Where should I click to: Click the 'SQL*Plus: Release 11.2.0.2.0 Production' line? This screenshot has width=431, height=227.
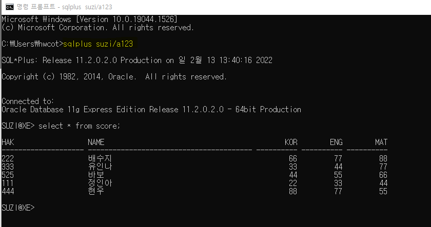coord(137,60)
